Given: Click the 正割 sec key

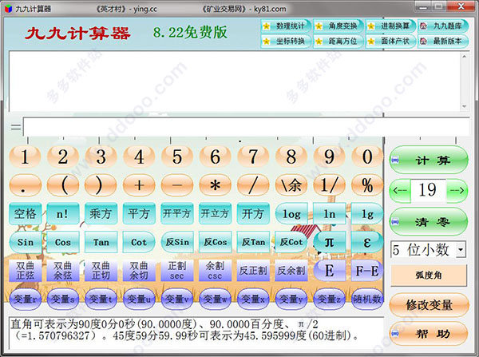Looking at the screenshot, I should (177, 271).
